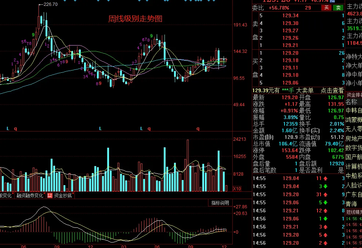The height and width of the screenshot is (248, 362).
Task: Select the sell-3 ask price 129.27
Action: (x=290, y=30)
